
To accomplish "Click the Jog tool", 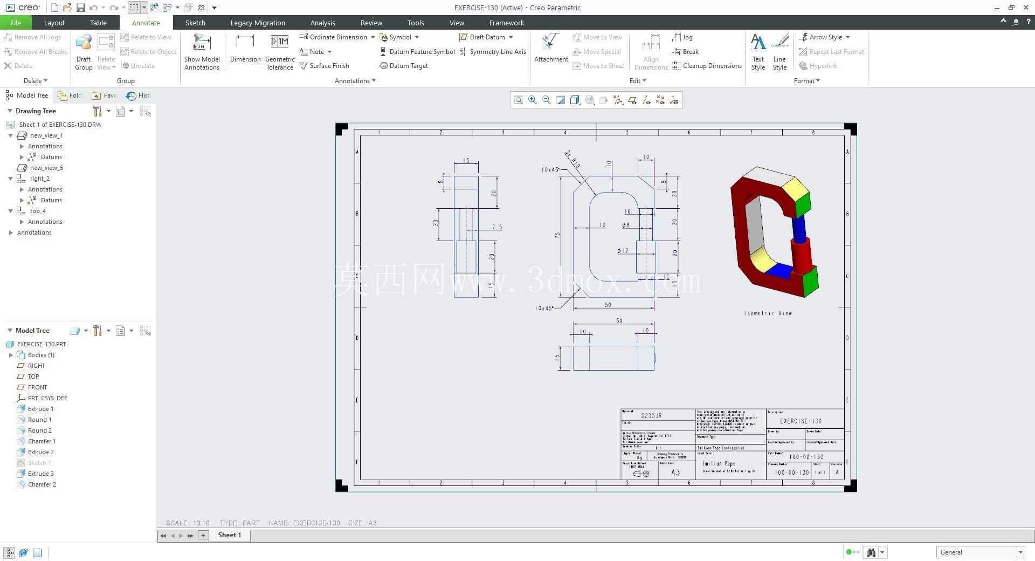I will [x=682, y=37].
